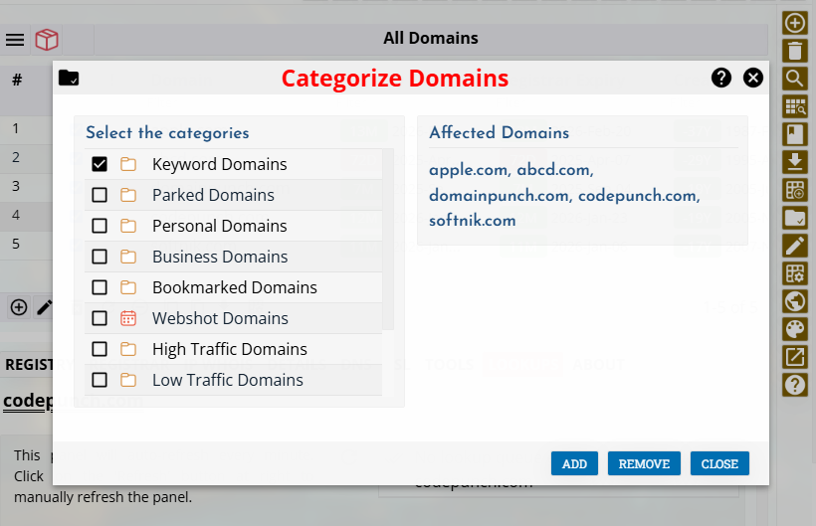Check the Business Domains checkbox
This screenshot has height=526, width=816.
(x=100, y=257)
